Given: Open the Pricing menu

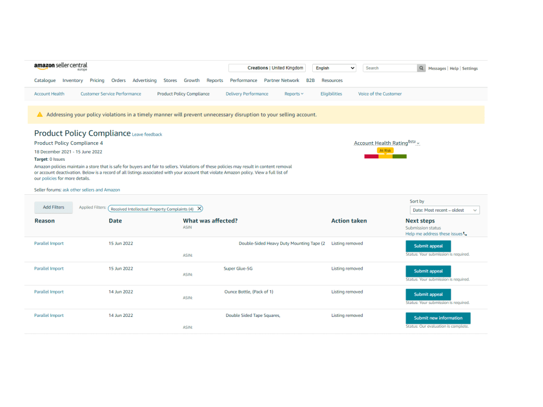Looking at the screenshot, I should pos(97,80).
